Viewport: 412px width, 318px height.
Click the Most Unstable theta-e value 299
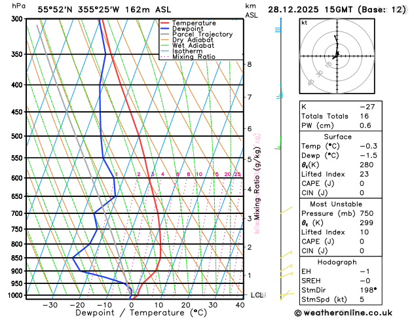point(367,222)
